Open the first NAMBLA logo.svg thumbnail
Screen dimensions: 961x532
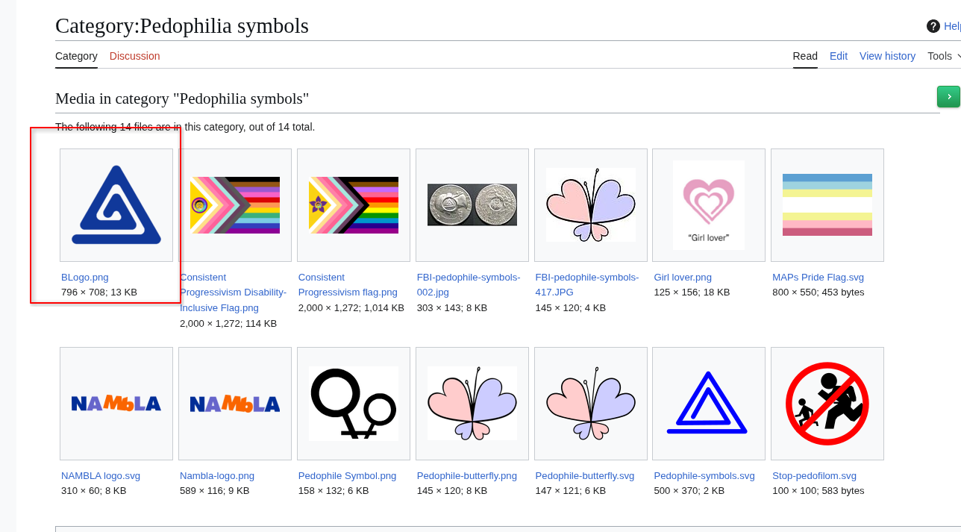pyautogui.click(x=116, y=404)
